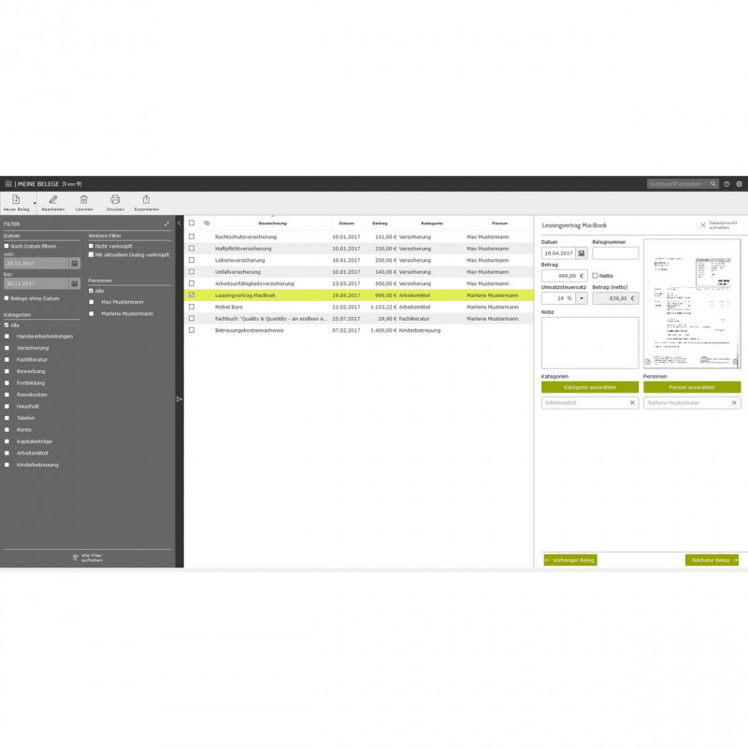The height and width of the screenshot is (748, 748).
Task: Click the Kategorie auswählen button
Action: click(x=590, y=387)
